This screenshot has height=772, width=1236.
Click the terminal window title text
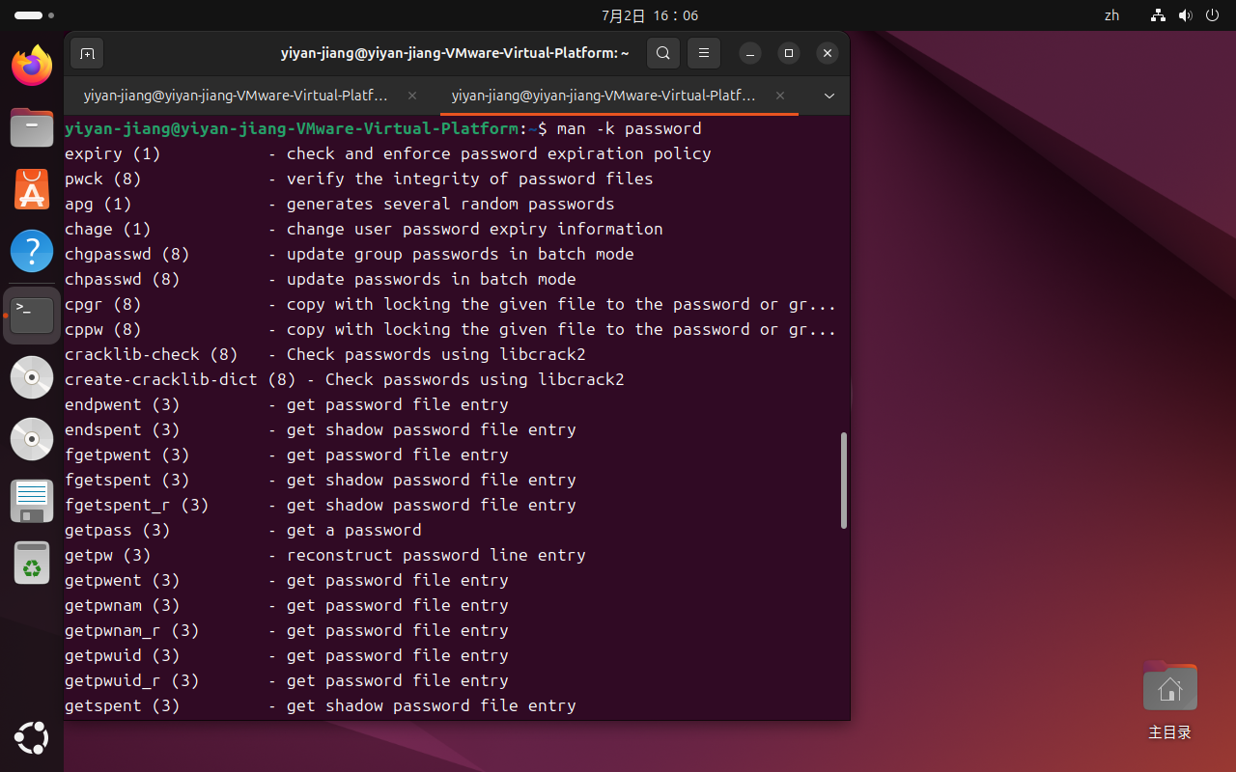click(455, 53)
